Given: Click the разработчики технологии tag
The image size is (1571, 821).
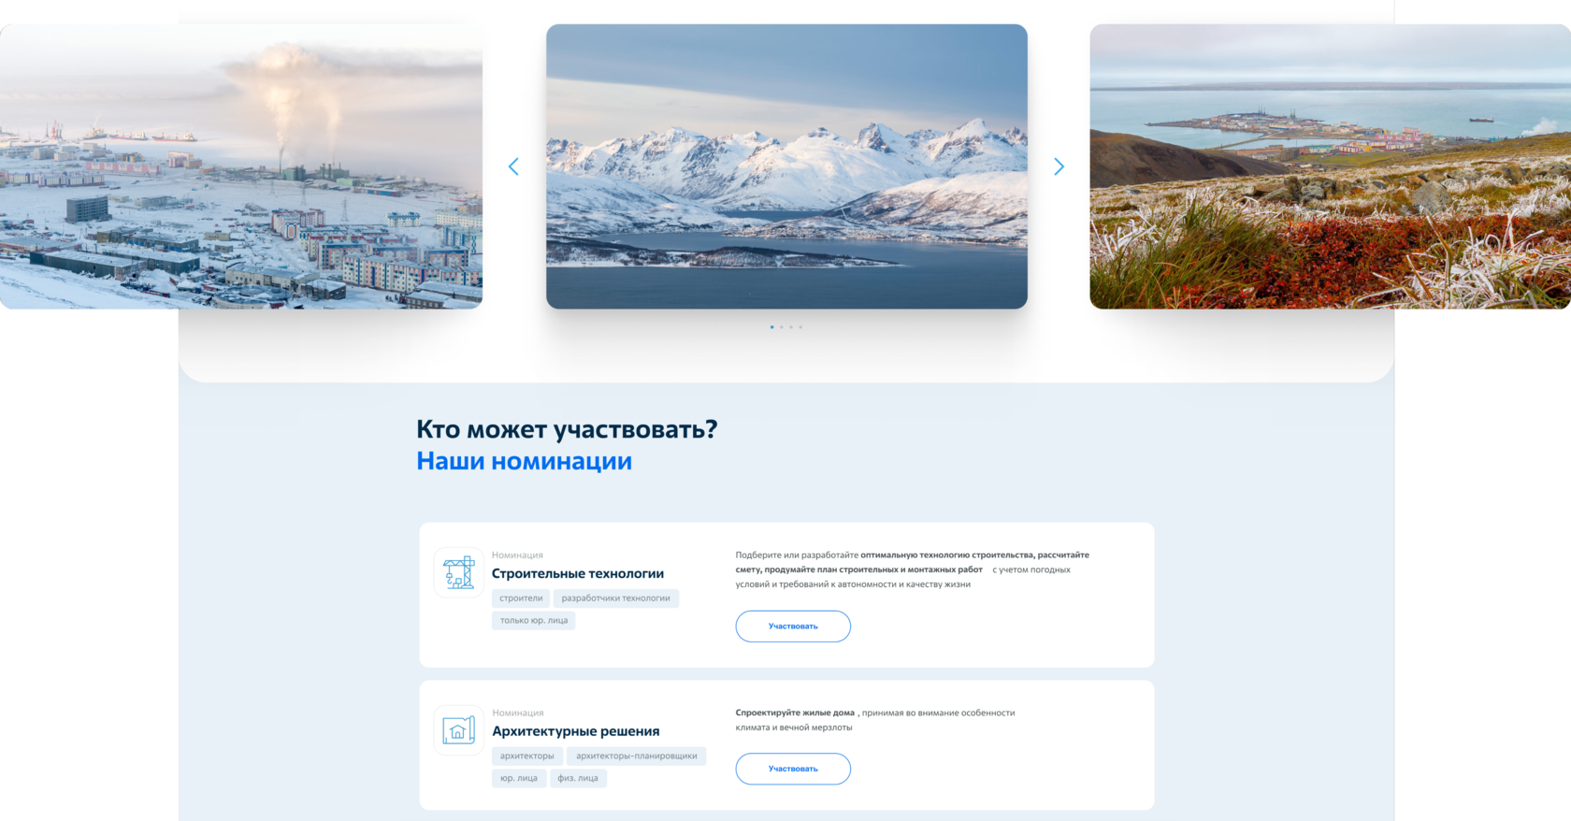Looking at the screenshot, I should 616,598.
